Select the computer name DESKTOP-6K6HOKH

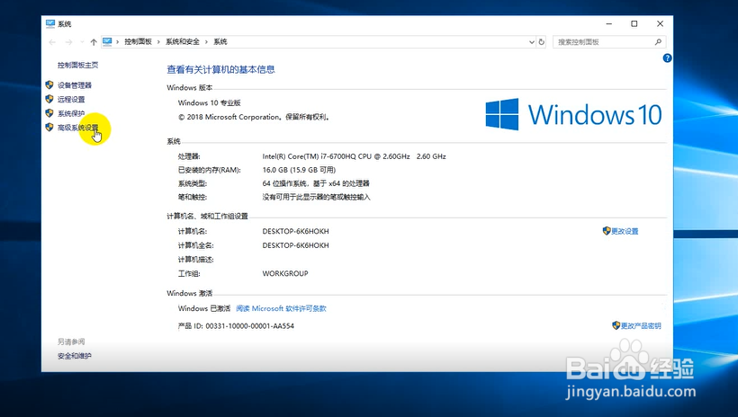point(295,231)
